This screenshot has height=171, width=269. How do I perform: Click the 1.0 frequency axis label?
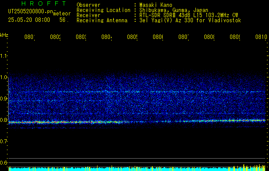(x=3, y=77)
